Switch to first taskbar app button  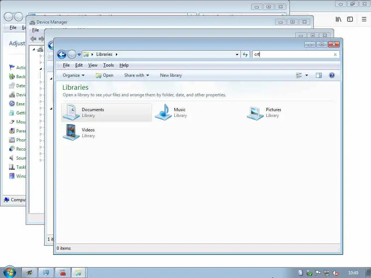[x=29, y=273]
